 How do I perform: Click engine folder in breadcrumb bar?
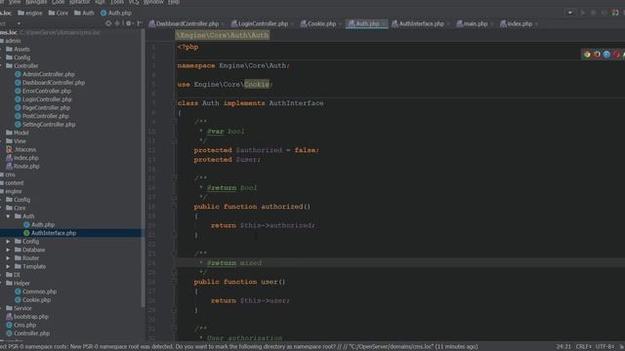[x=30, y=13]
